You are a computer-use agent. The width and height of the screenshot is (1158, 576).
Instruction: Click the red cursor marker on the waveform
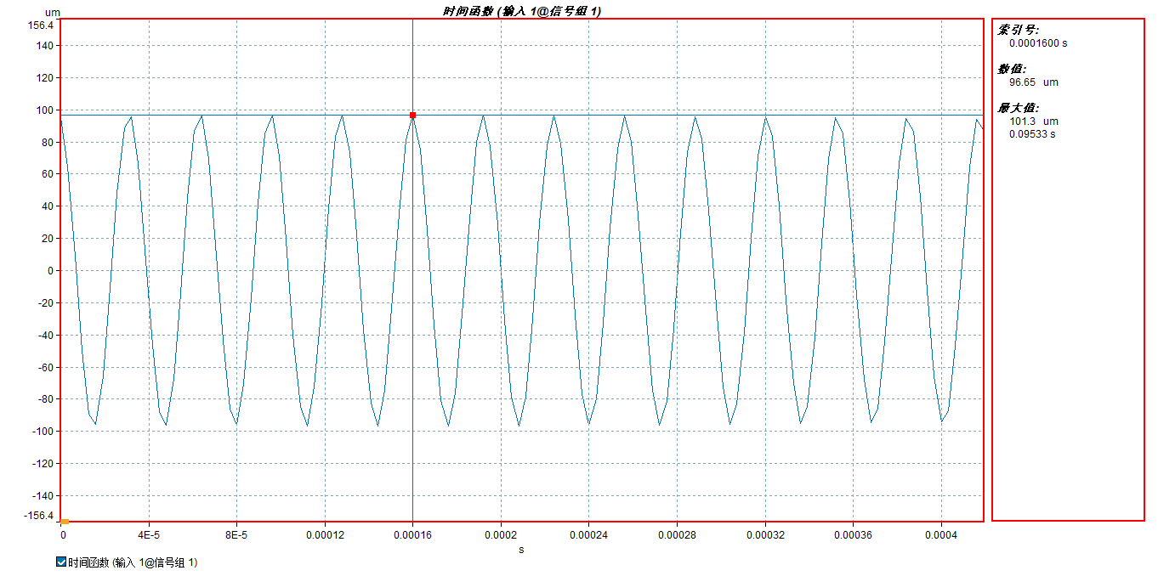[x=412, y=115]
